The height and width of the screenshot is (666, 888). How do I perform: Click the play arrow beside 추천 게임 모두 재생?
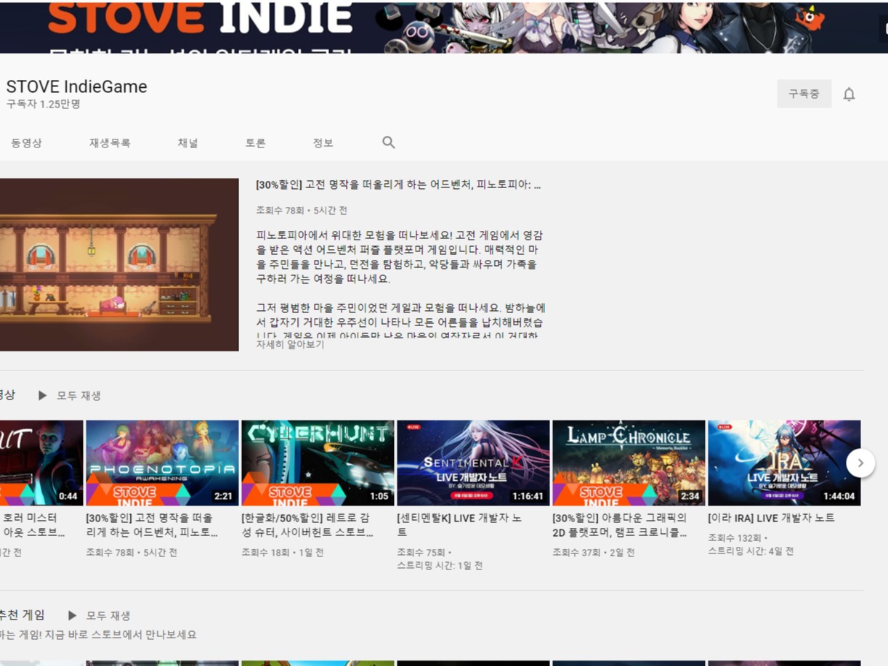click(71, 615)
